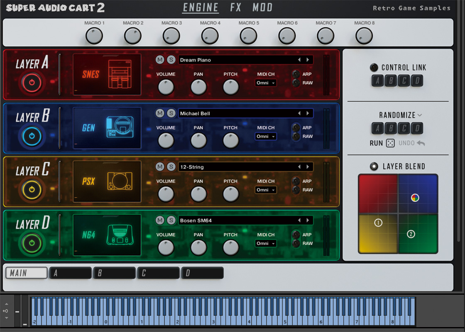Enable RAW on Layer B
The height and width of the screenshot is (332, 465).
[x=296, y=137]
